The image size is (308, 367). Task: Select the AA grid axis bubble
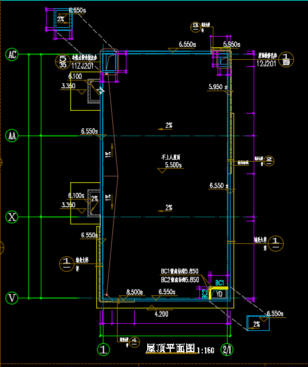tap(12, 136)
